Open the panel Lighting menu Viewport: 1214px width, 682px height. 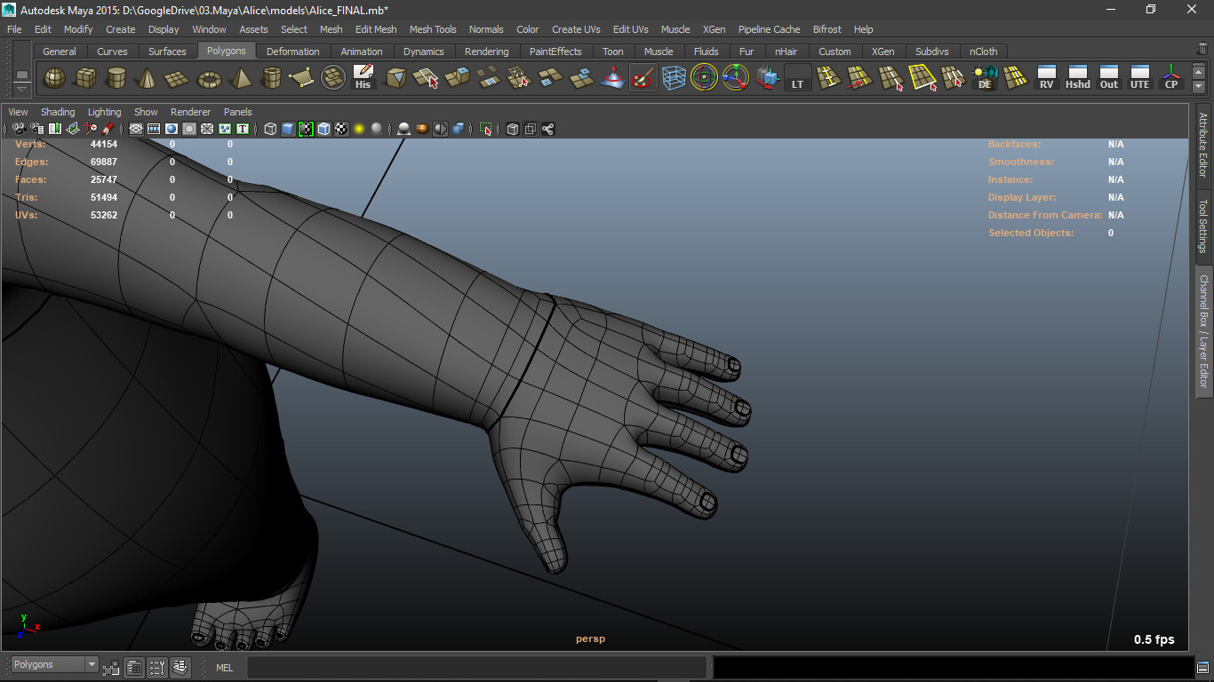click(x=104, y=112)
